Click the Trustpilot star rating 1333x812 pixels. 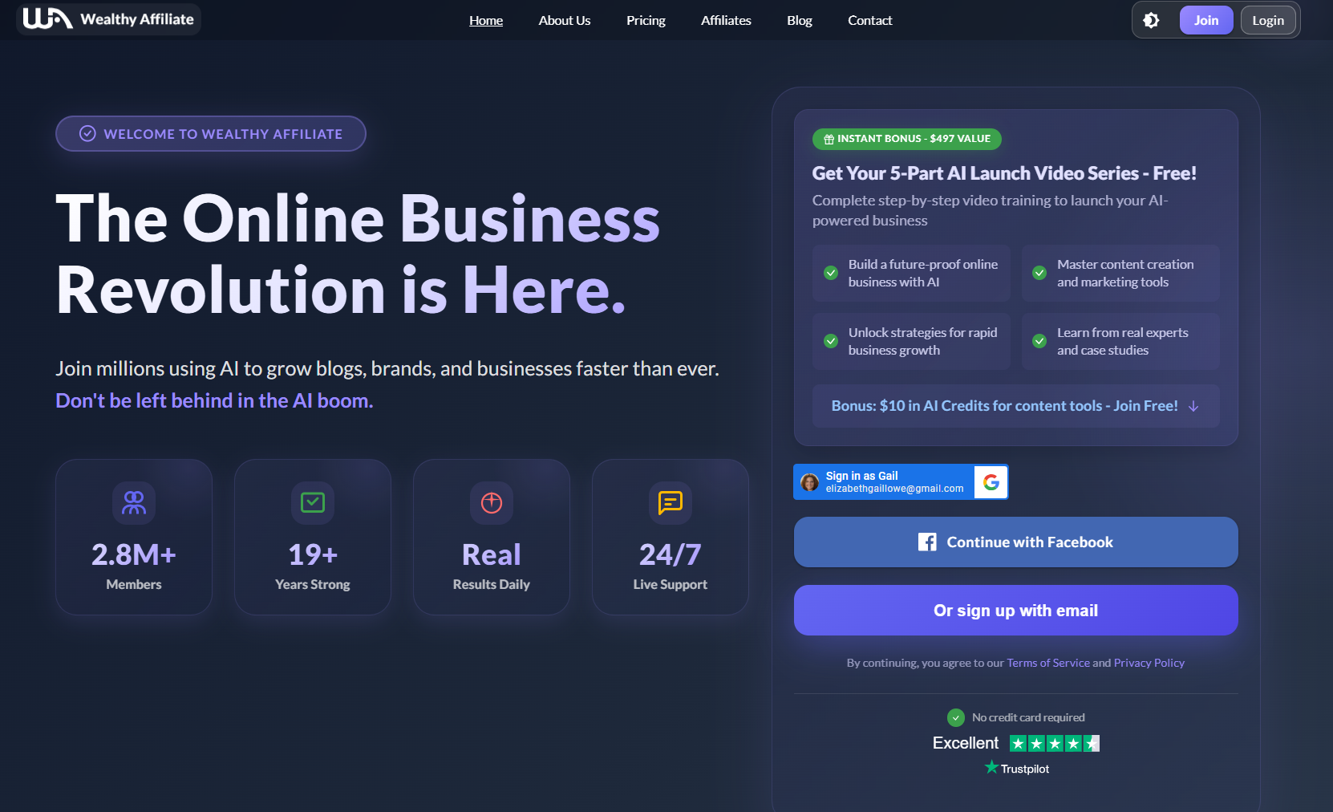1055,744
